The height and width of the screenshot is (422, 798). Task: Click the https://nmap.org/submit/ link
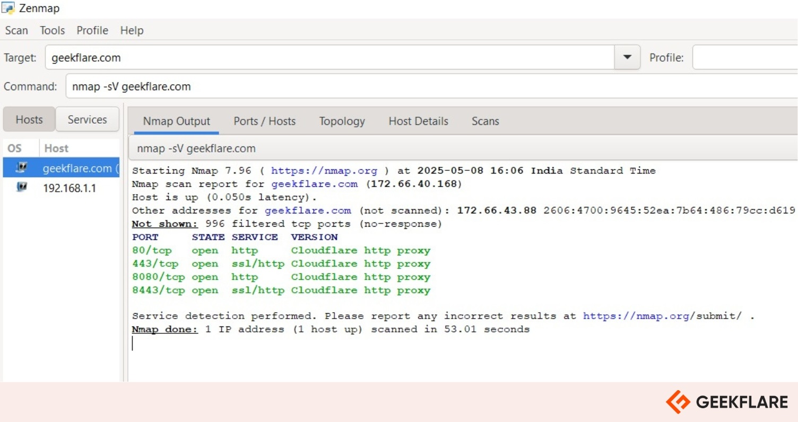click(663, 316)
